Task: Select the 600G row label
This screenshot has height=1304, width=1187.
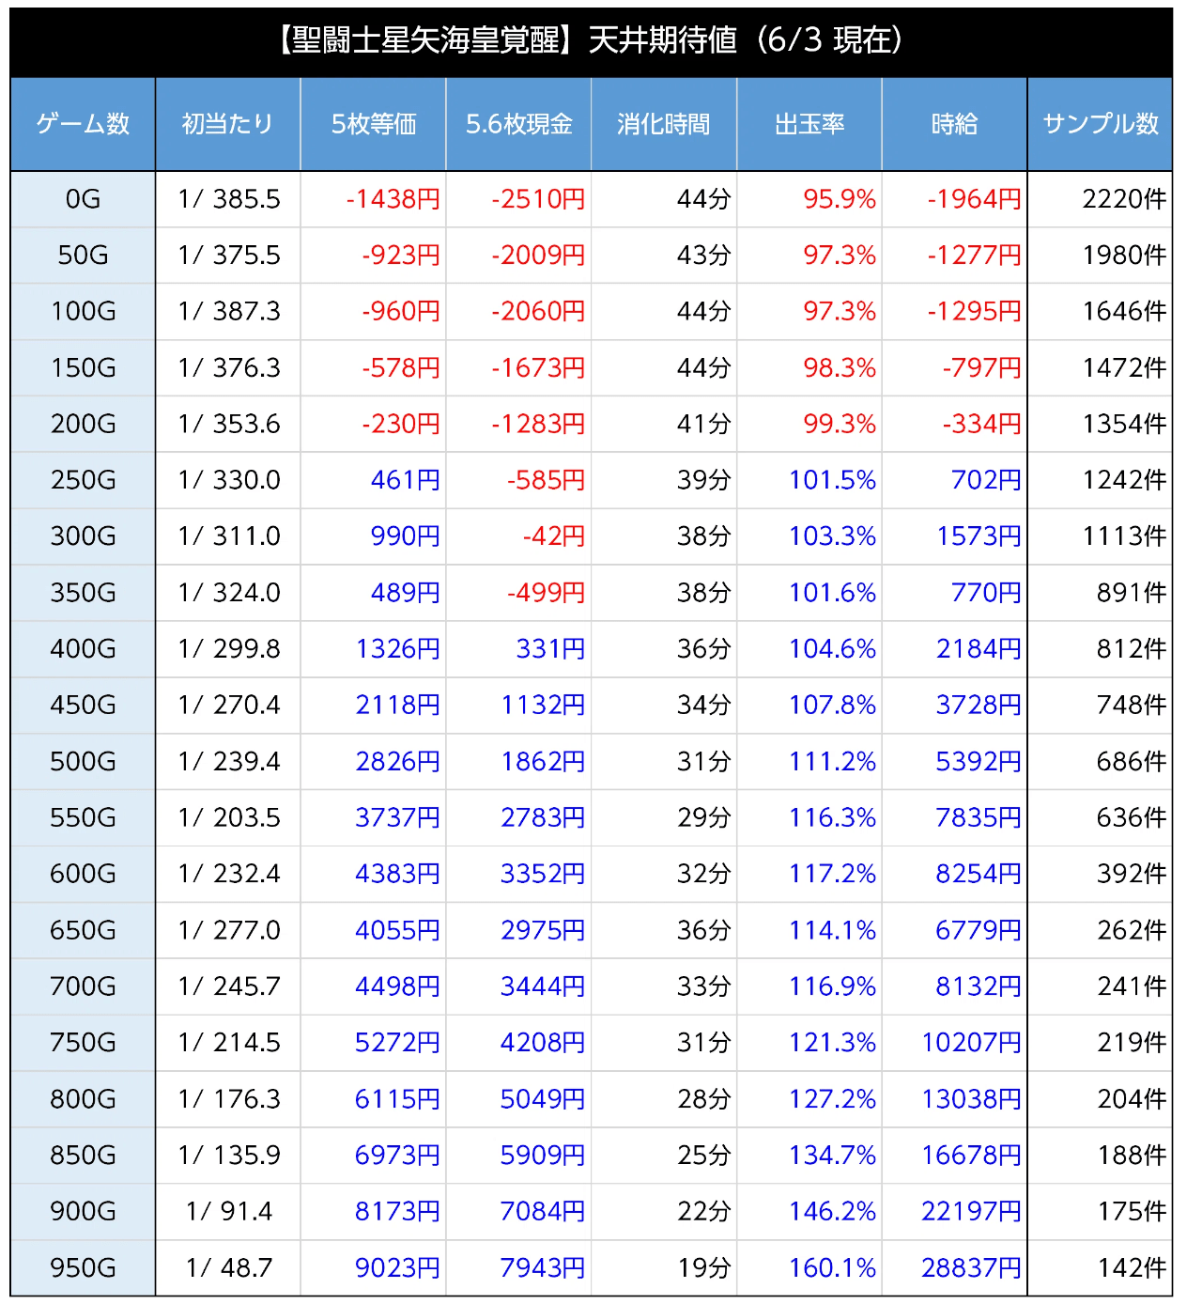Action: [83, 874]
